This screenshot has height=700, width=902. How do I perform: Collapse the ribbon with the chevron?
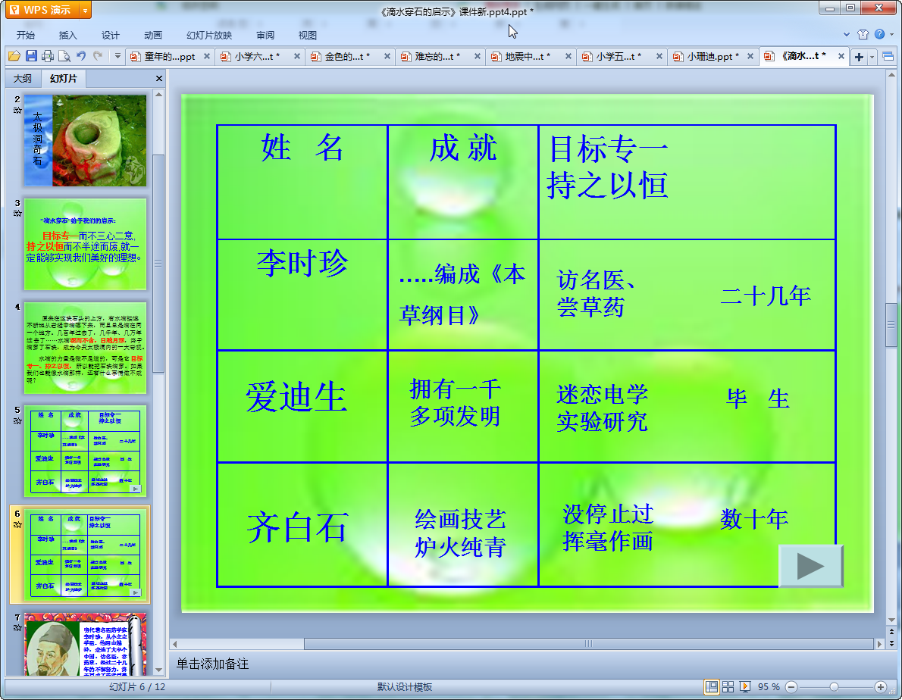pyautogui.click(x=846, y=35)
